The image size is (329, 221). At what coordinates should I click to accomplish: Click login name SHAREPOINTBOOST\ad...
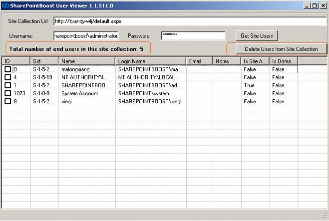150,85
